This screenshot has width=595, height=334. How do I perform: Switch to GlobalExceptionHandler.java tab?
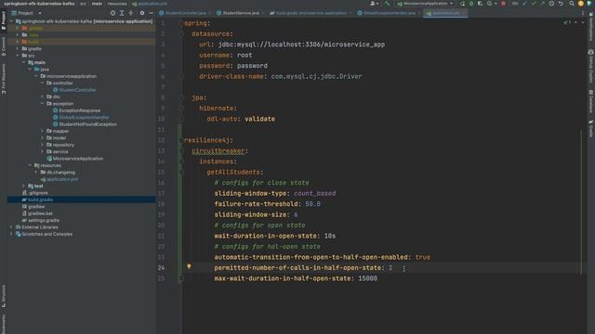[390, 13]
